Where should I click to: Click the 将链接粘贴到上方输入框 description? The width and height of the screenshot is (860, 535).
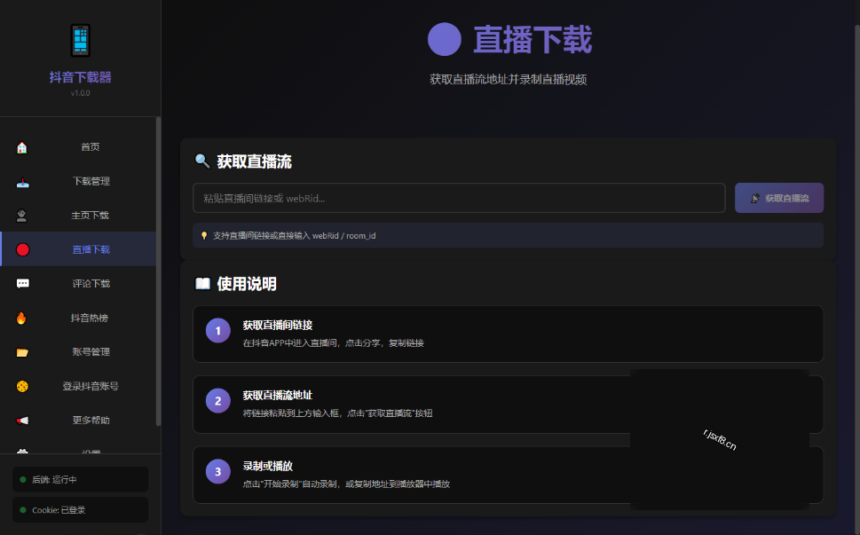coord(337,413)
